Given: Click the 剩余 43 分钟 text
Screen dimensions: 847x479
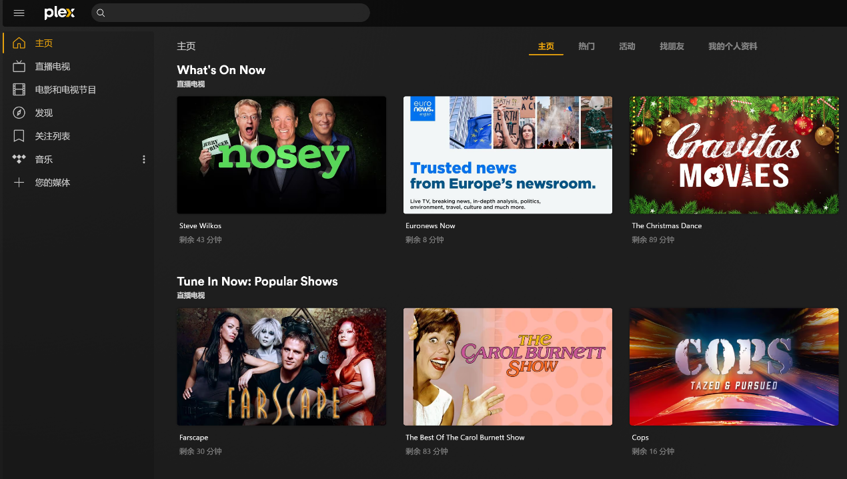Looking at the screenshot, I should pos(201,240).
